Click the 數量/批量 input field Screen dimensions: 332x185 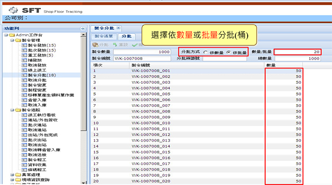[x=297, y=52]
